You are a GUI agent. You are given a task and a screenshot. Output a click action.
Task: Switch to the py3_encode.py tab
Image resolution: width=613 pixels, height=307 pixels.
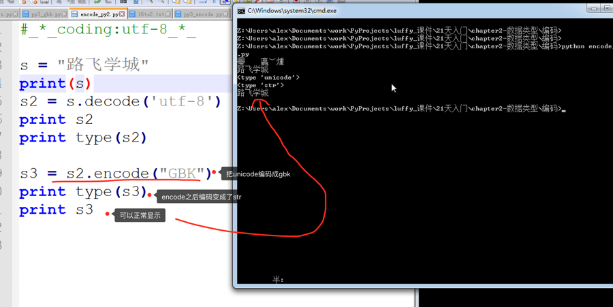click(x=202, y=14)
